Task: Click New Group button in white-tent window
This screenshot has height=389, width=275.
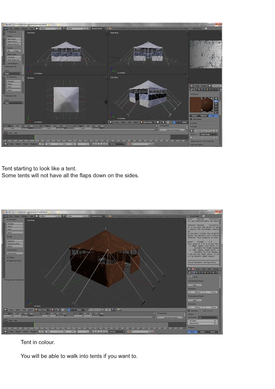Action: tap(14, 39)
